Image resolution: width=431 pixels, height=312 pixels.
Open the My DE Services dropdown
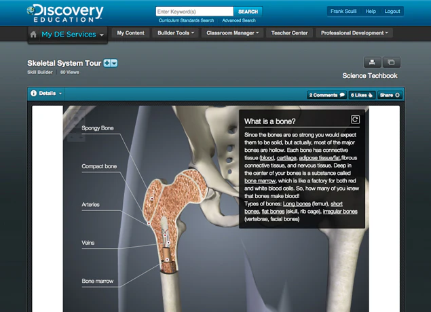(x=73, y=35)
